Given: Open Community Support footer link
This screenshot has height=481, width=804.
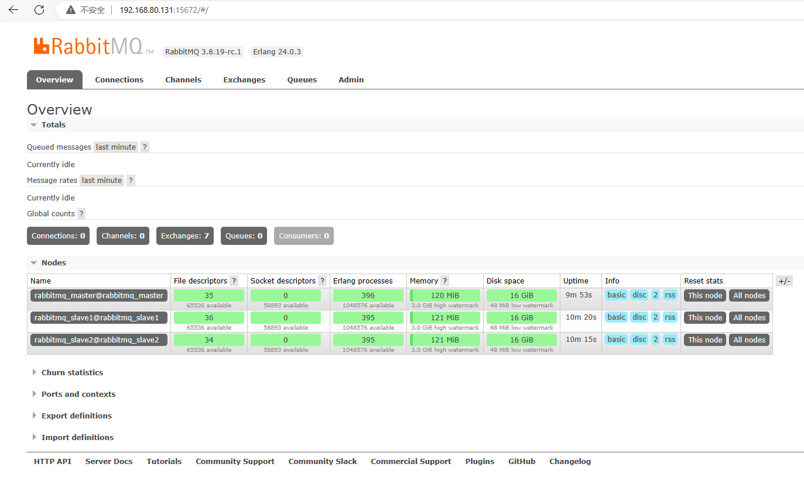Looking at the screenshot, I should coord(235,462).
